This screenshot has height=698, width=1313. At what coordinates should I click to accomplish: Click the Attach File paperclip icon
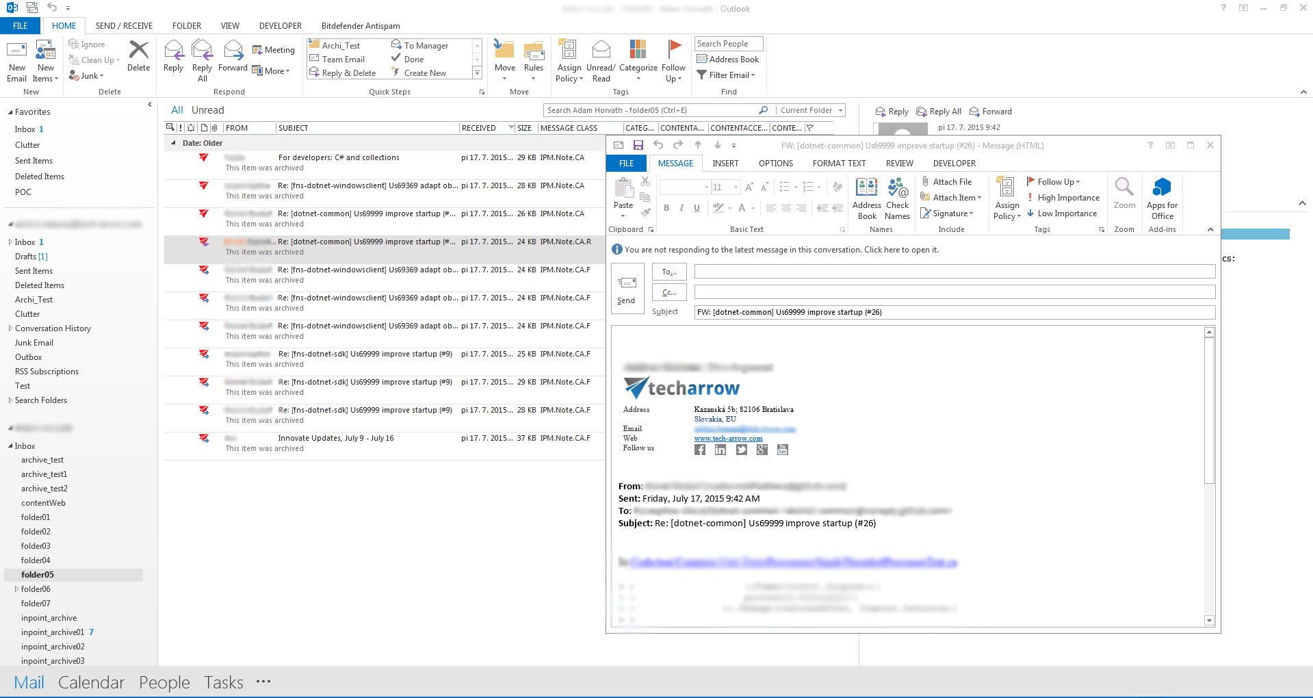coord(925,181)
